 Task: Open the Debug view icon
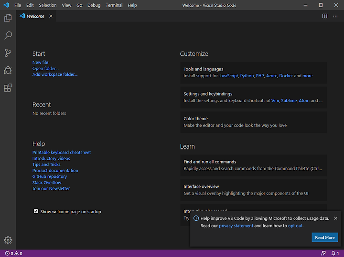(8, 70)
